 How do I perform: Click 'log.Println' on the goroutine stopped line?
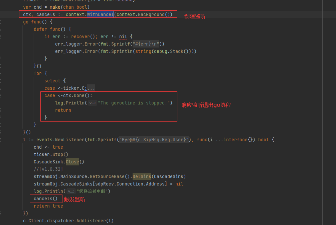click(x=70, y=103)
